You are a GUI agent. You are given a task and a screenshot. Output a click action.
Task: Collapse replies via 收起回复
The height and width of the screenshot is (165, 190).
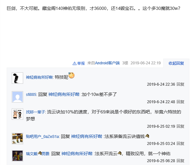click(176, 63)
